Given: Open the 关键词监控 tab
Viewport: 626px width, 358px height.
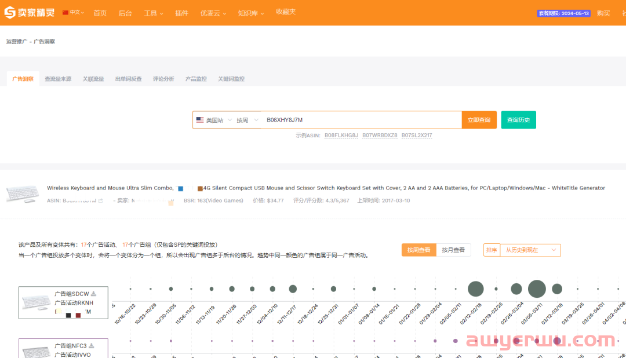Looking at the screenshot, I should 231,79.
